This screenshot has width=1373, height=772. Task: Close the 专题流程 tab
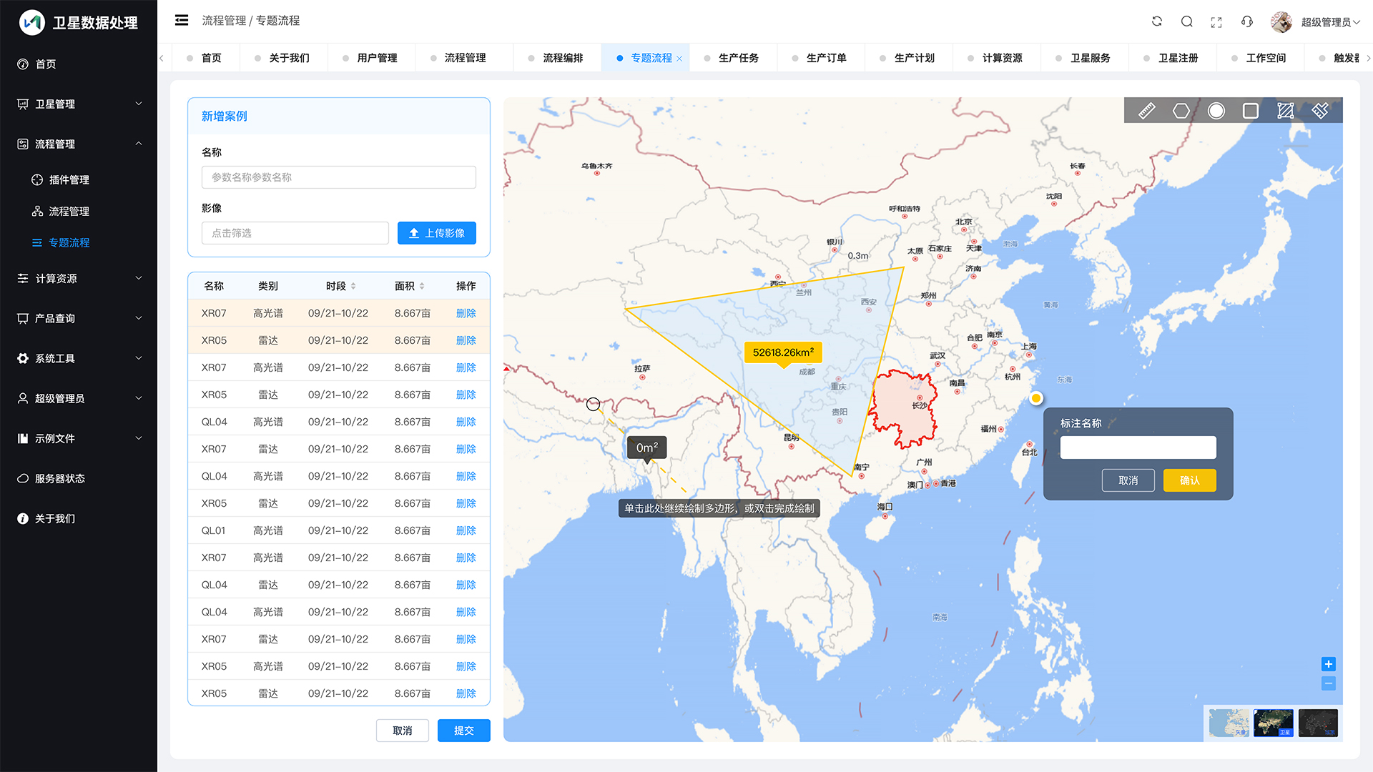[679, 59]
